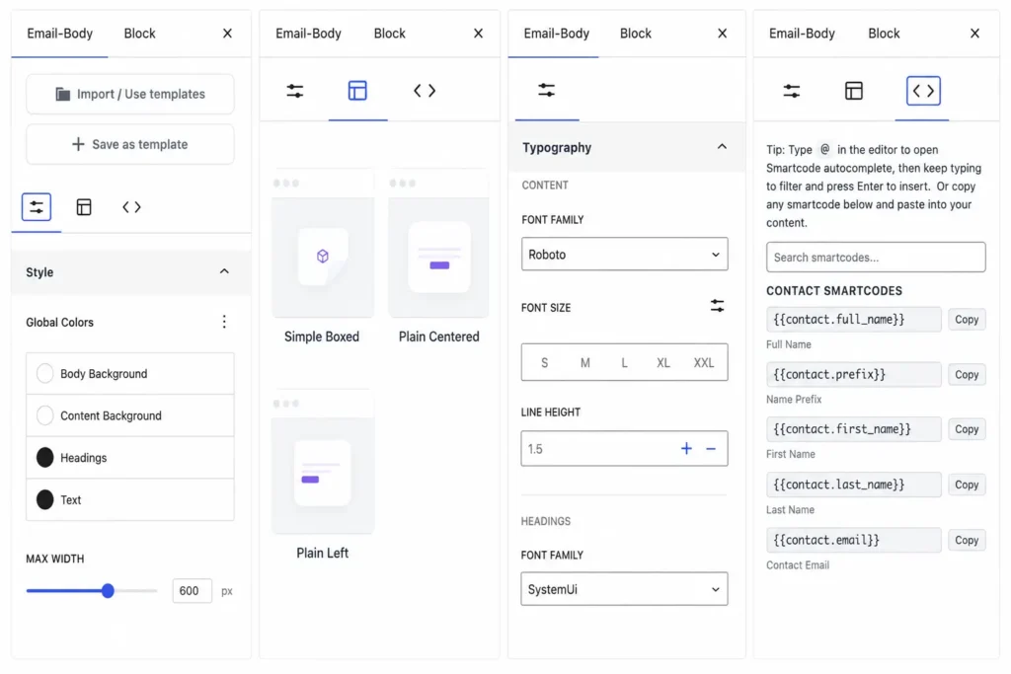This screenshot has width=1011, height=674.
Task: Switch to Block tab in the first panel
Action: pos(139,34)
